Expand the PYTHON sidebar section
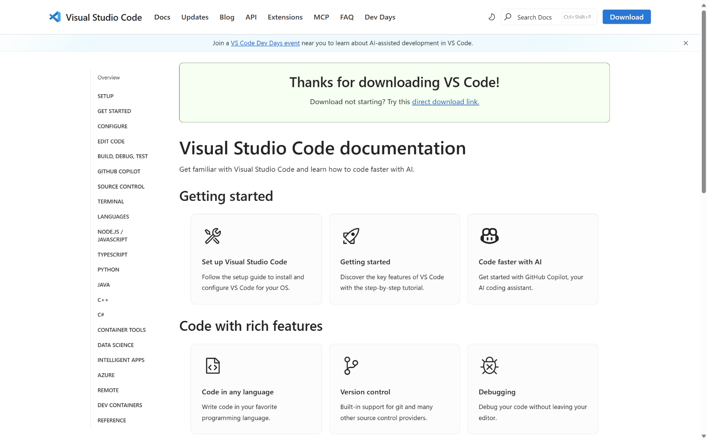This screenshot has width=707, height=441. (109, 270)
